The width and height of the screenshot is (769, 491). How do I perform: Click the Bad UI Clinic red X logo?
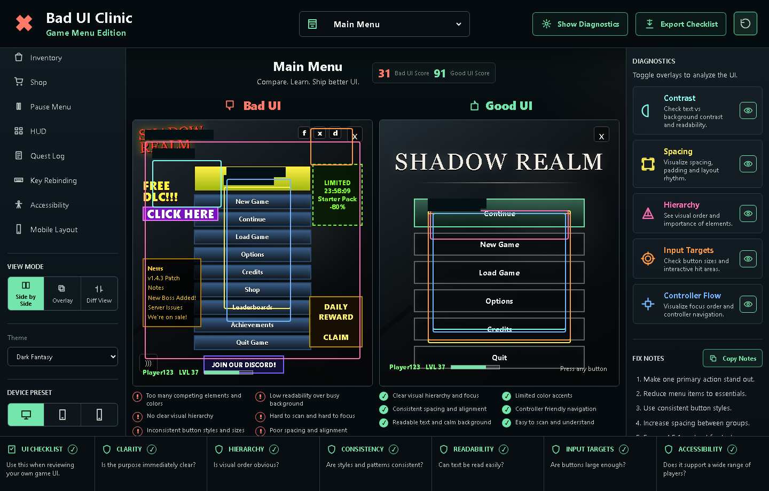tap(24, 23)
